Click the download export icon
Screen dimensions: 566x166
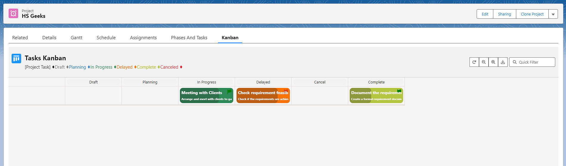click(x=503, y=62)
